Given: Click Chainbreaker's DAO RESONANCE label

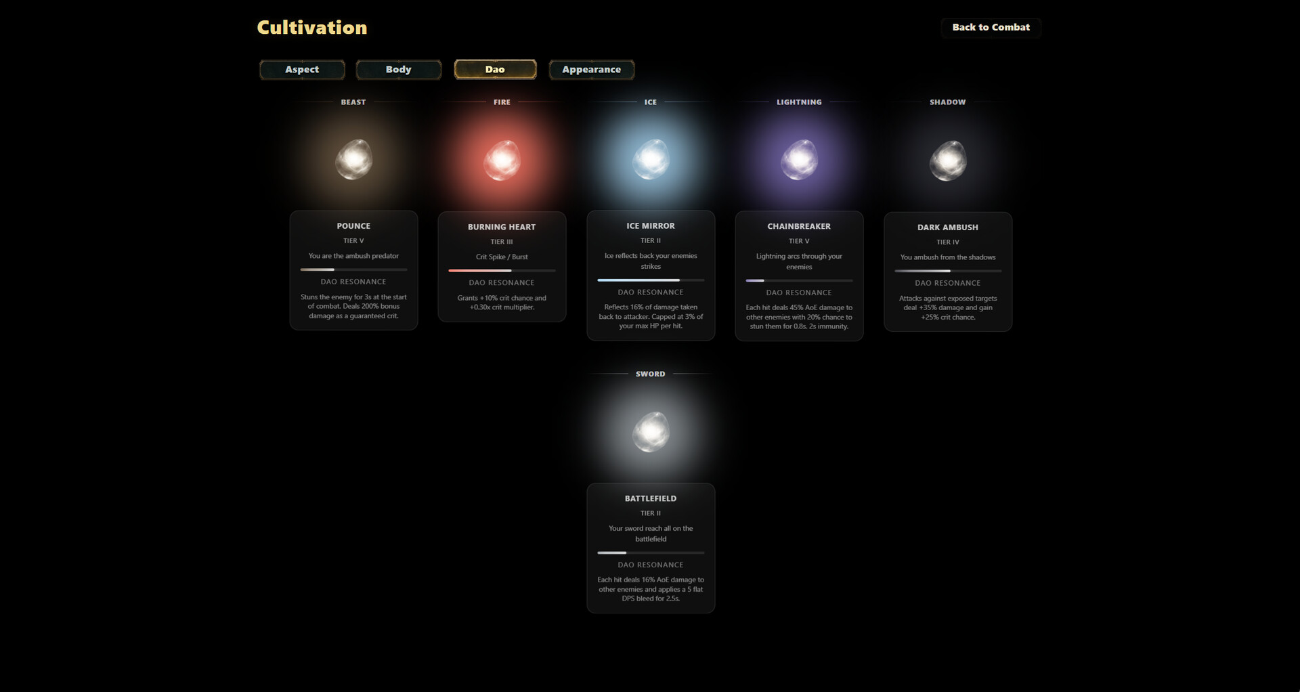Looking at the screenshot, I should click(x=799, y=293).
